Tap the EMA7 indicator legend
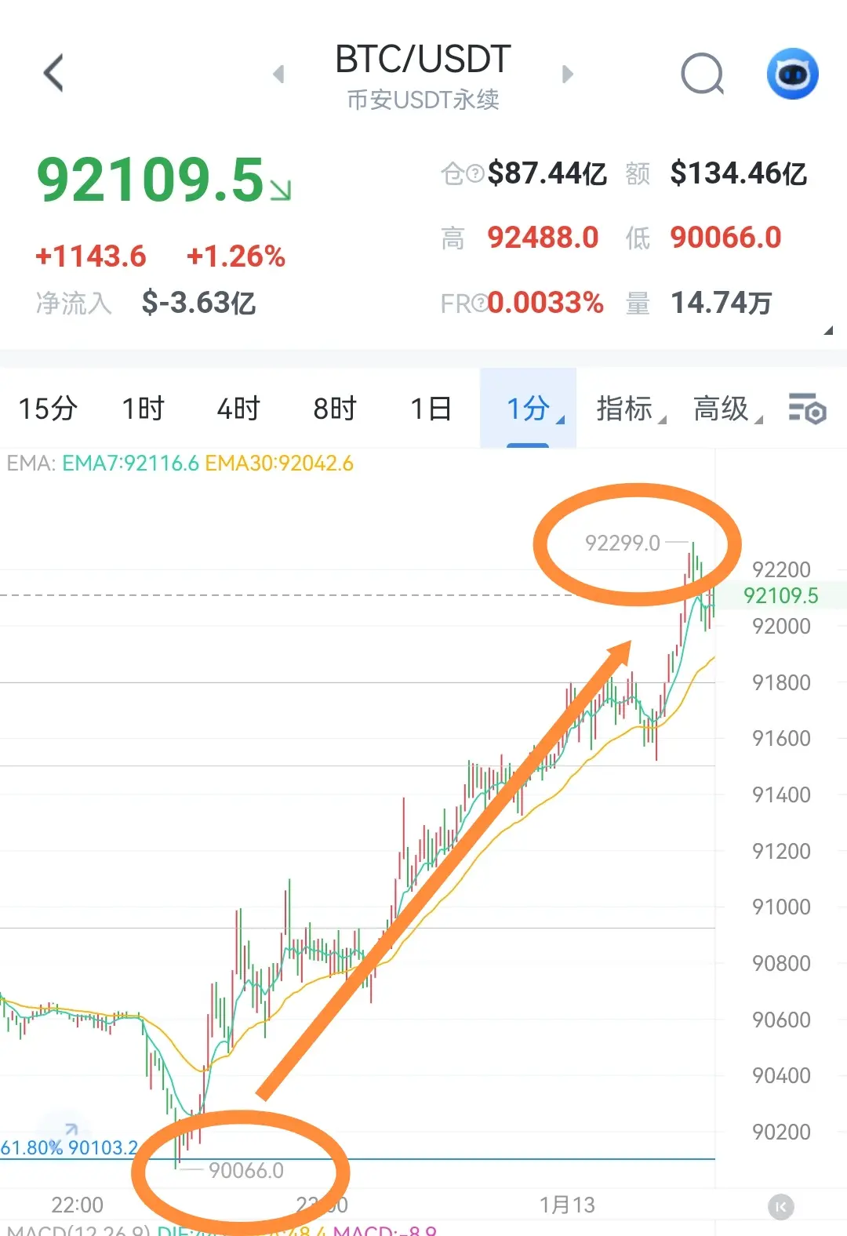Screen dimensions: 847x1236 pyautogui.click(x=130, y=463)
